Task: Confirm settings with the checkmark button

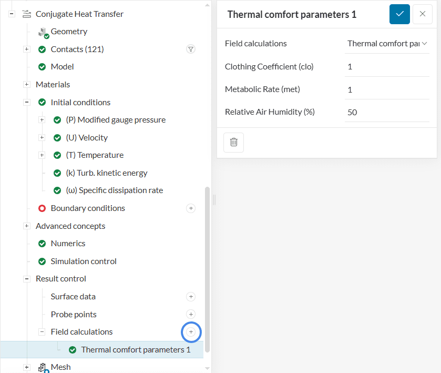Action: click(x=399, y=14)
